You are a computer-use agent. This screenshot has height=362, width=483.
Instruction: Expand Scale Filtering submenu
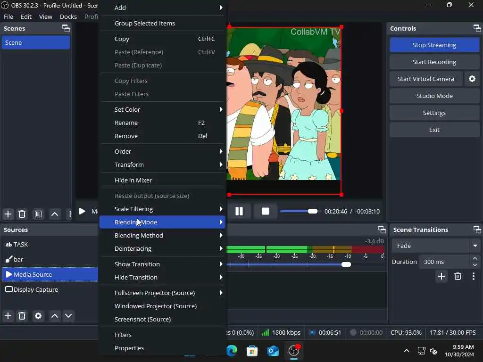click(x=163, y=209)
